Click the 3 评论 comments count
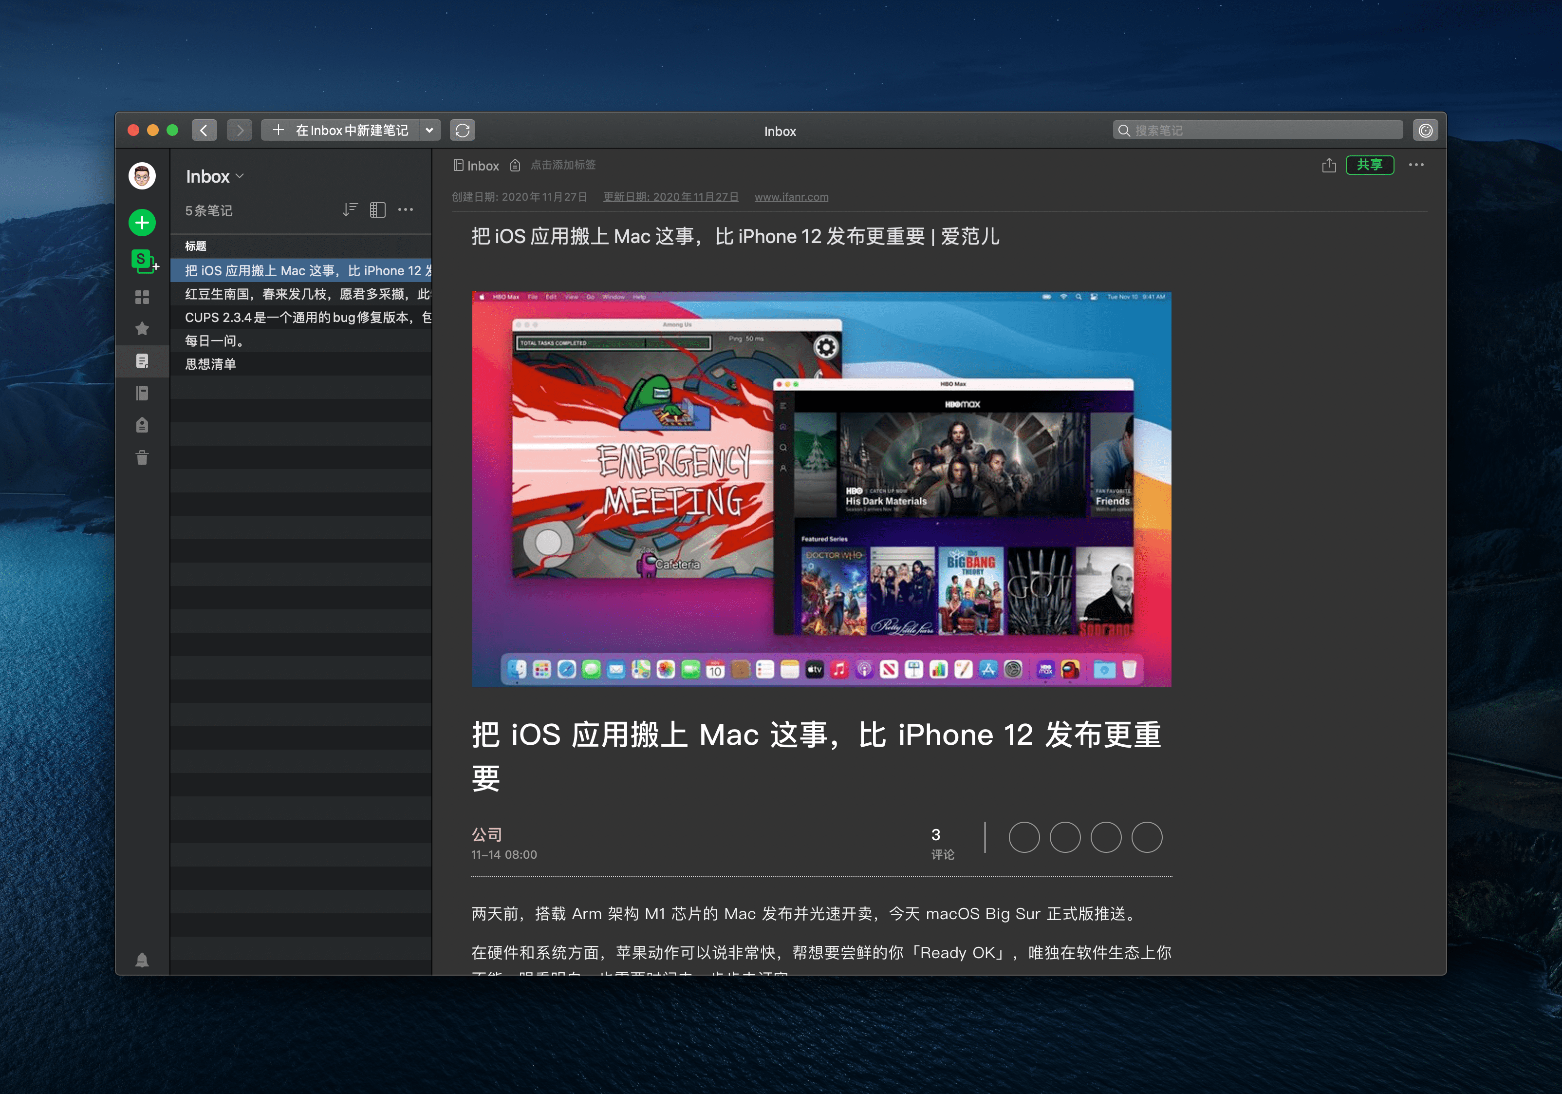The height and width of the screenshot is (1094, 1562). pyautogui.click(x=942, y=844)
